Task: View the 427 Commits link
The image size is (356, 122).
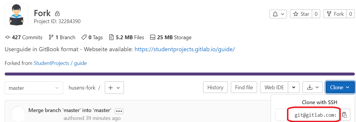Action: click(x=24, y=37)
